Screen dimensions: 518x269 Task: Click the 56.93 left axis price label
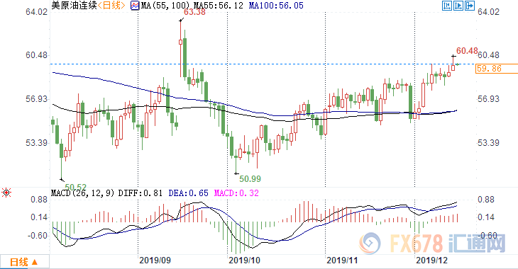click(37, 99)
